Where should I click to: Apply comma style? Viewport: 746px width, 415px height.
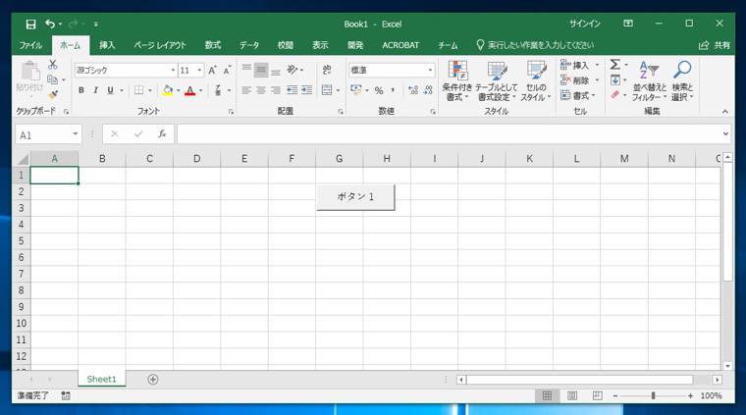[393, 90]
